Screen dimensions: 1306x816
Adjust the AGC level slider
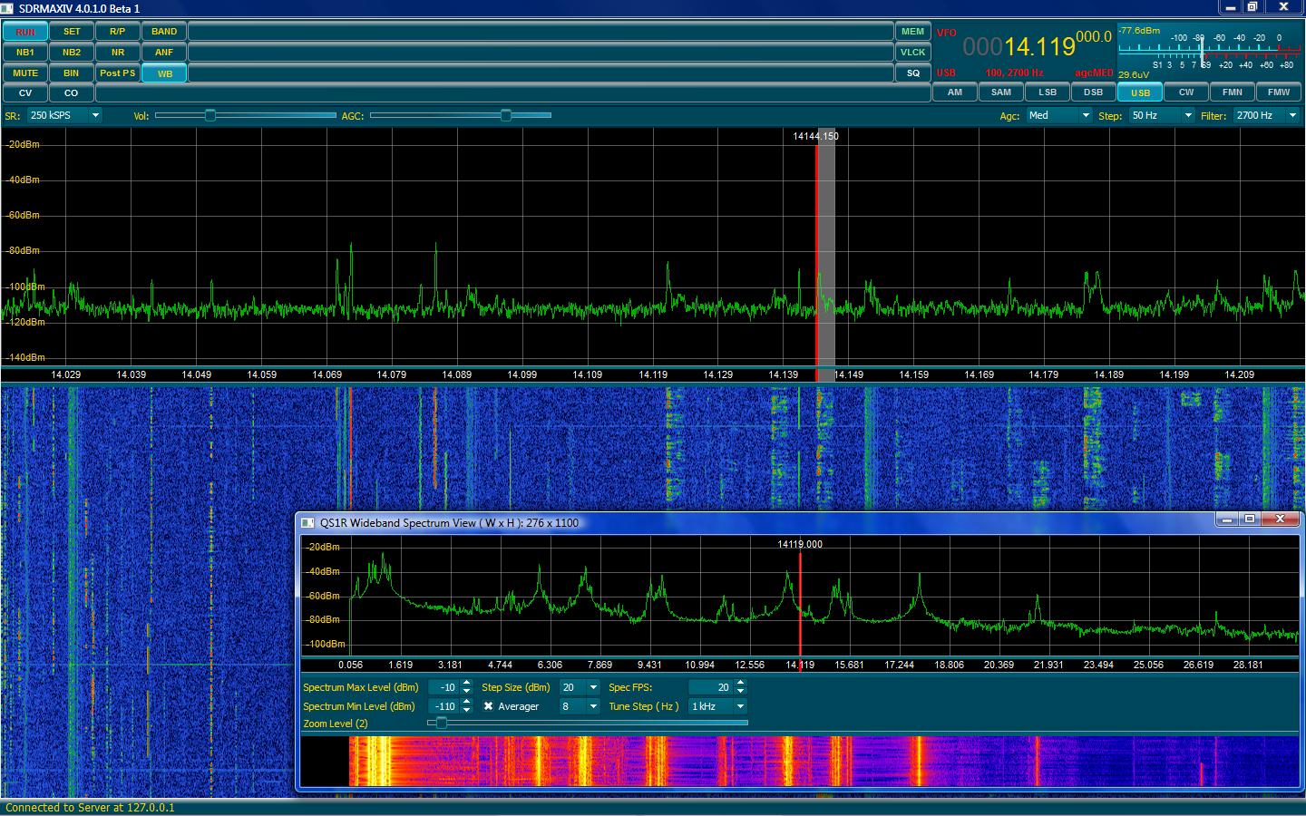(461, 115)
